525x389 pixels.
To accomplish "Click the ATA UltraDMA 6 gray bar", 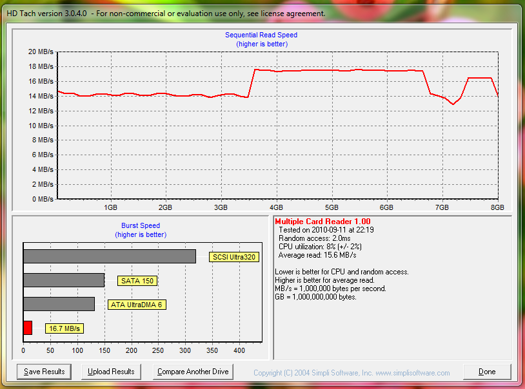I will pyautogui.click(x=59, y=304).
